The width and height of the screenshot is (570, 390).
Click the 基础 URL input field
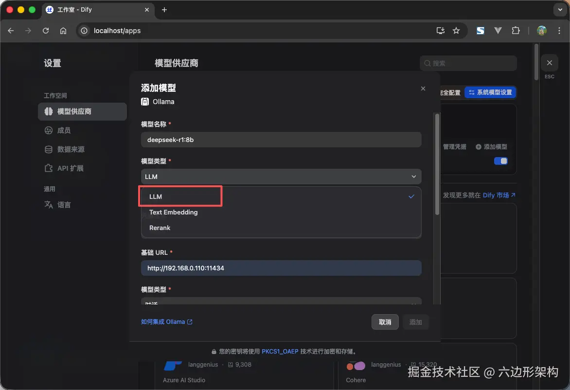coord(281,268)
